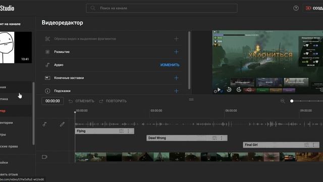Click the Конечные заставки end screen icon
This screenshot has width=323, height=182.
tap(47, 78)
